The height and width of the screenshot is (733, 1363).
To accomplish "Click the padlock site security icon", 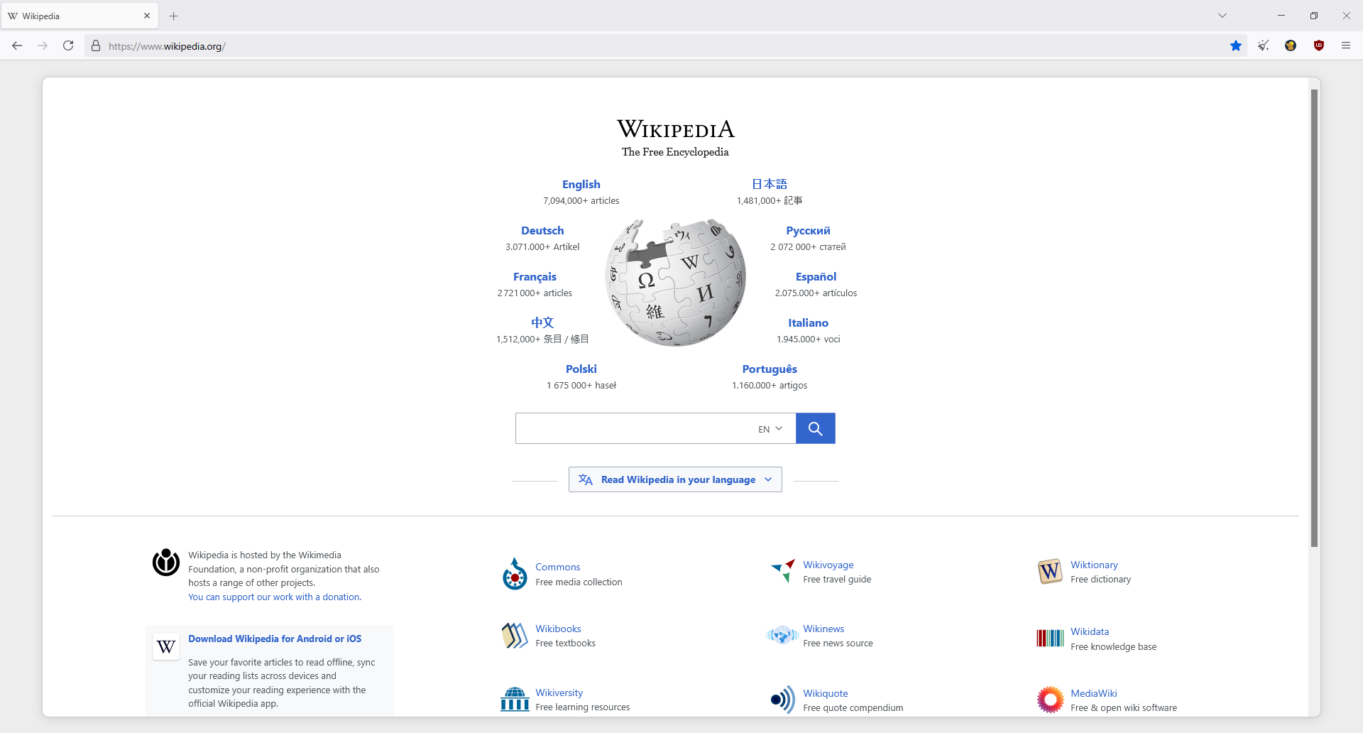I will click(96, 46).
